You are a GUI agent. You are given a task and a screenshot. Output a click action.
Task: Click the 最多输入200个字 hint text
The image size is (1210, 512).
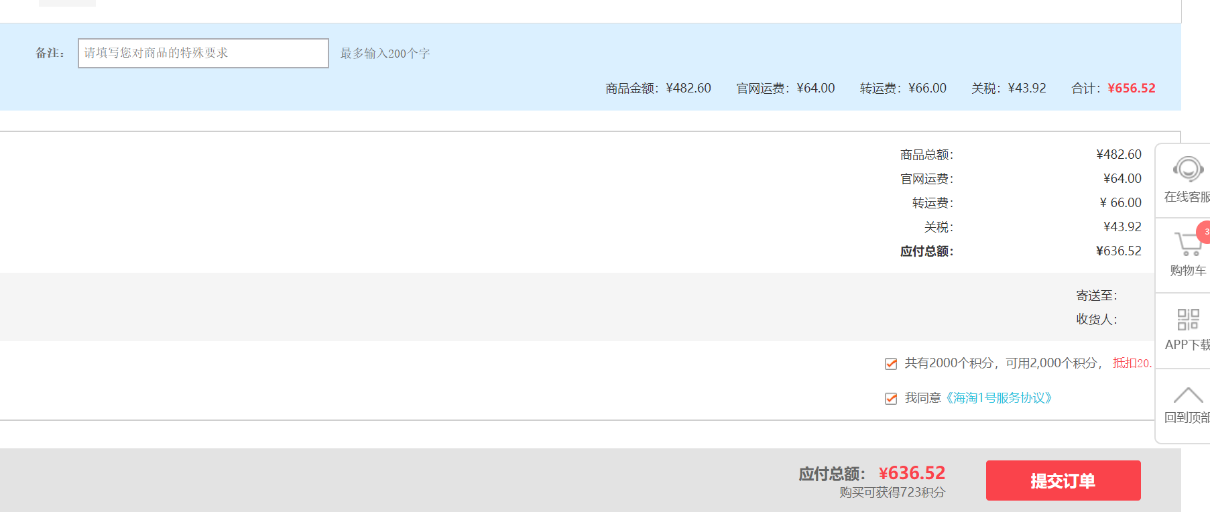[x=385, y=54]
